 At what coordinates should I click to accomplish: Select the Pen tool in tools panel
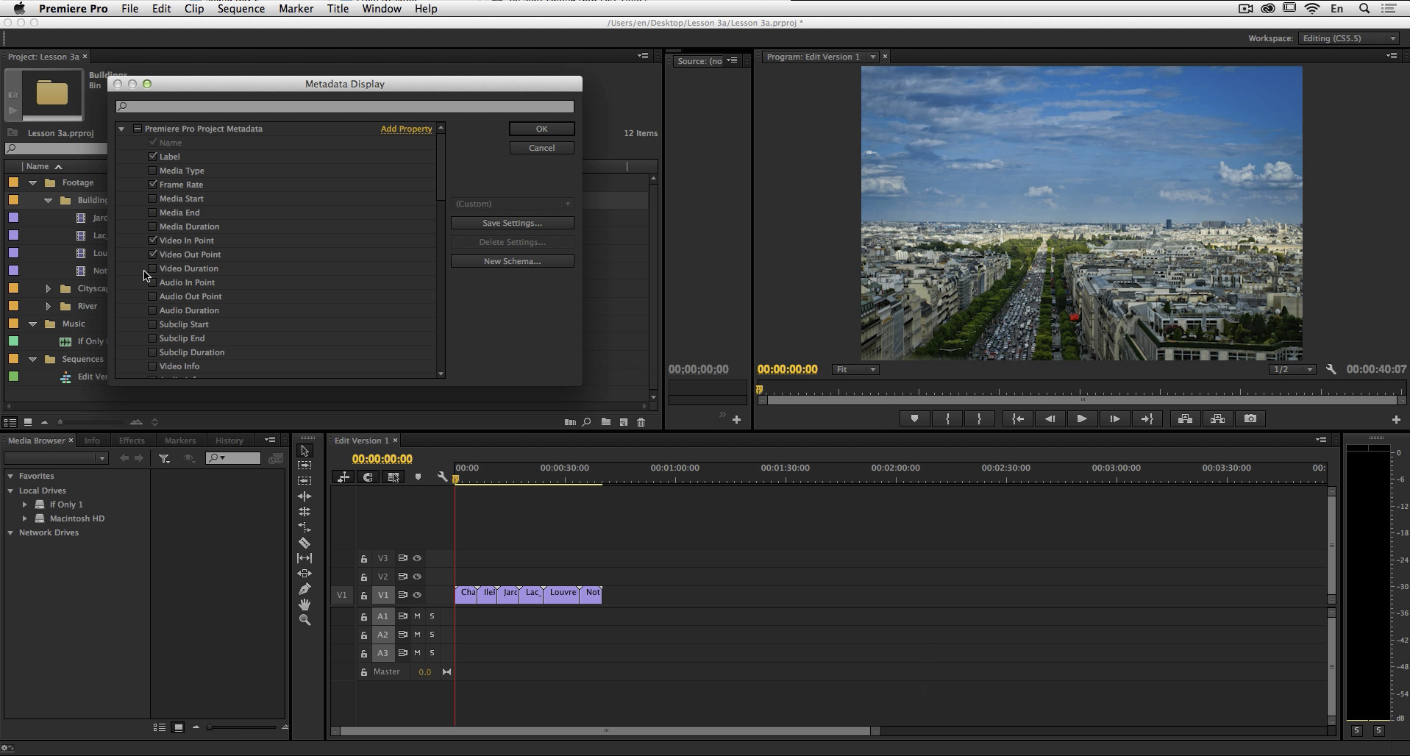(x=305, y=589)
